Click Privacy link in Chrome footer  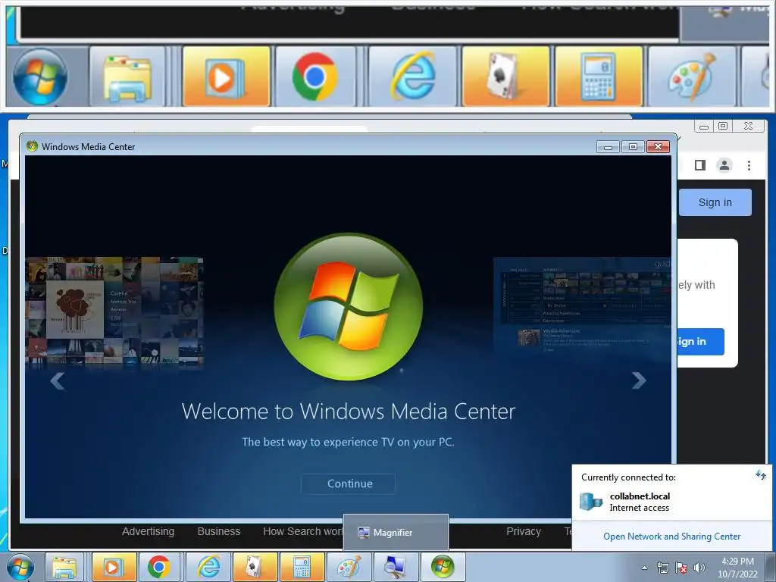[523, 531]
